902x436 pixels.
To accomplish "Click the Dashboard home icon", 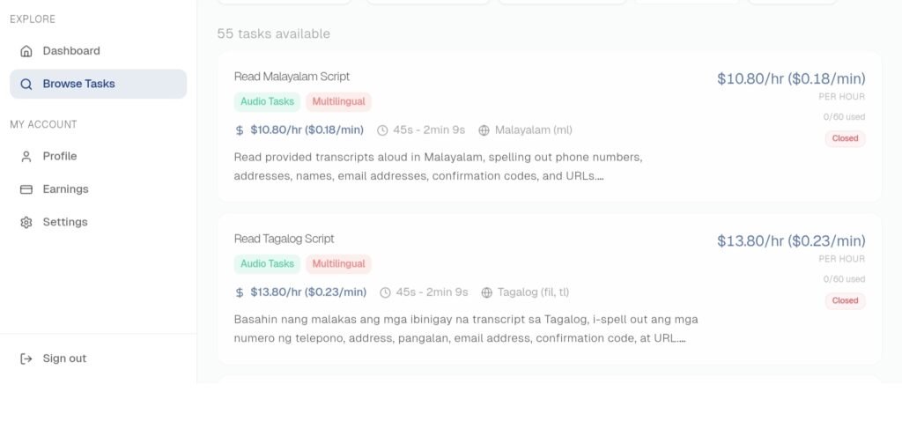I will [26, 51].
